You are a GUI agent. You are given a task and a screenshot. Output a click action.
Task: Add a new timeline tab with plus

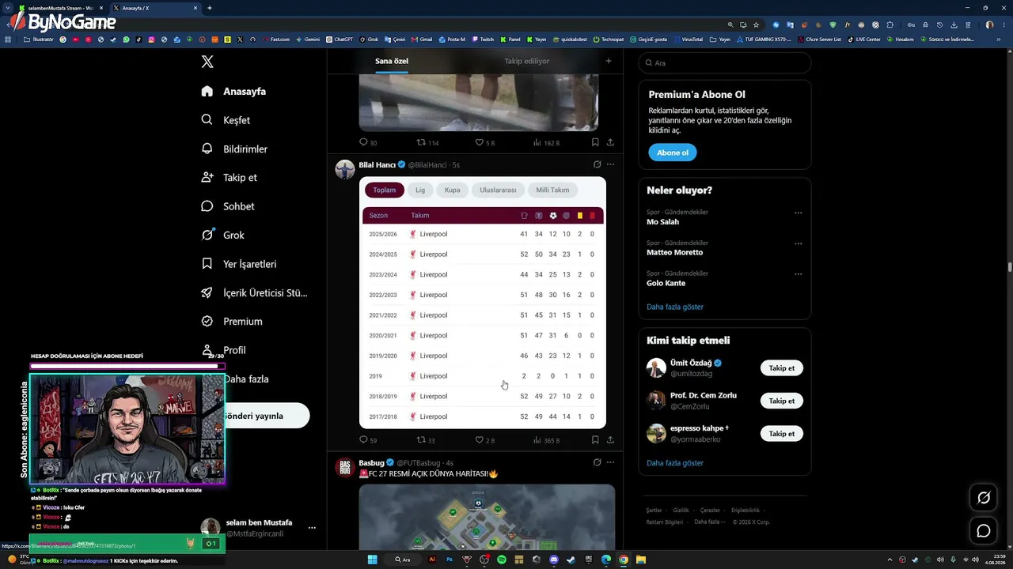609,61
